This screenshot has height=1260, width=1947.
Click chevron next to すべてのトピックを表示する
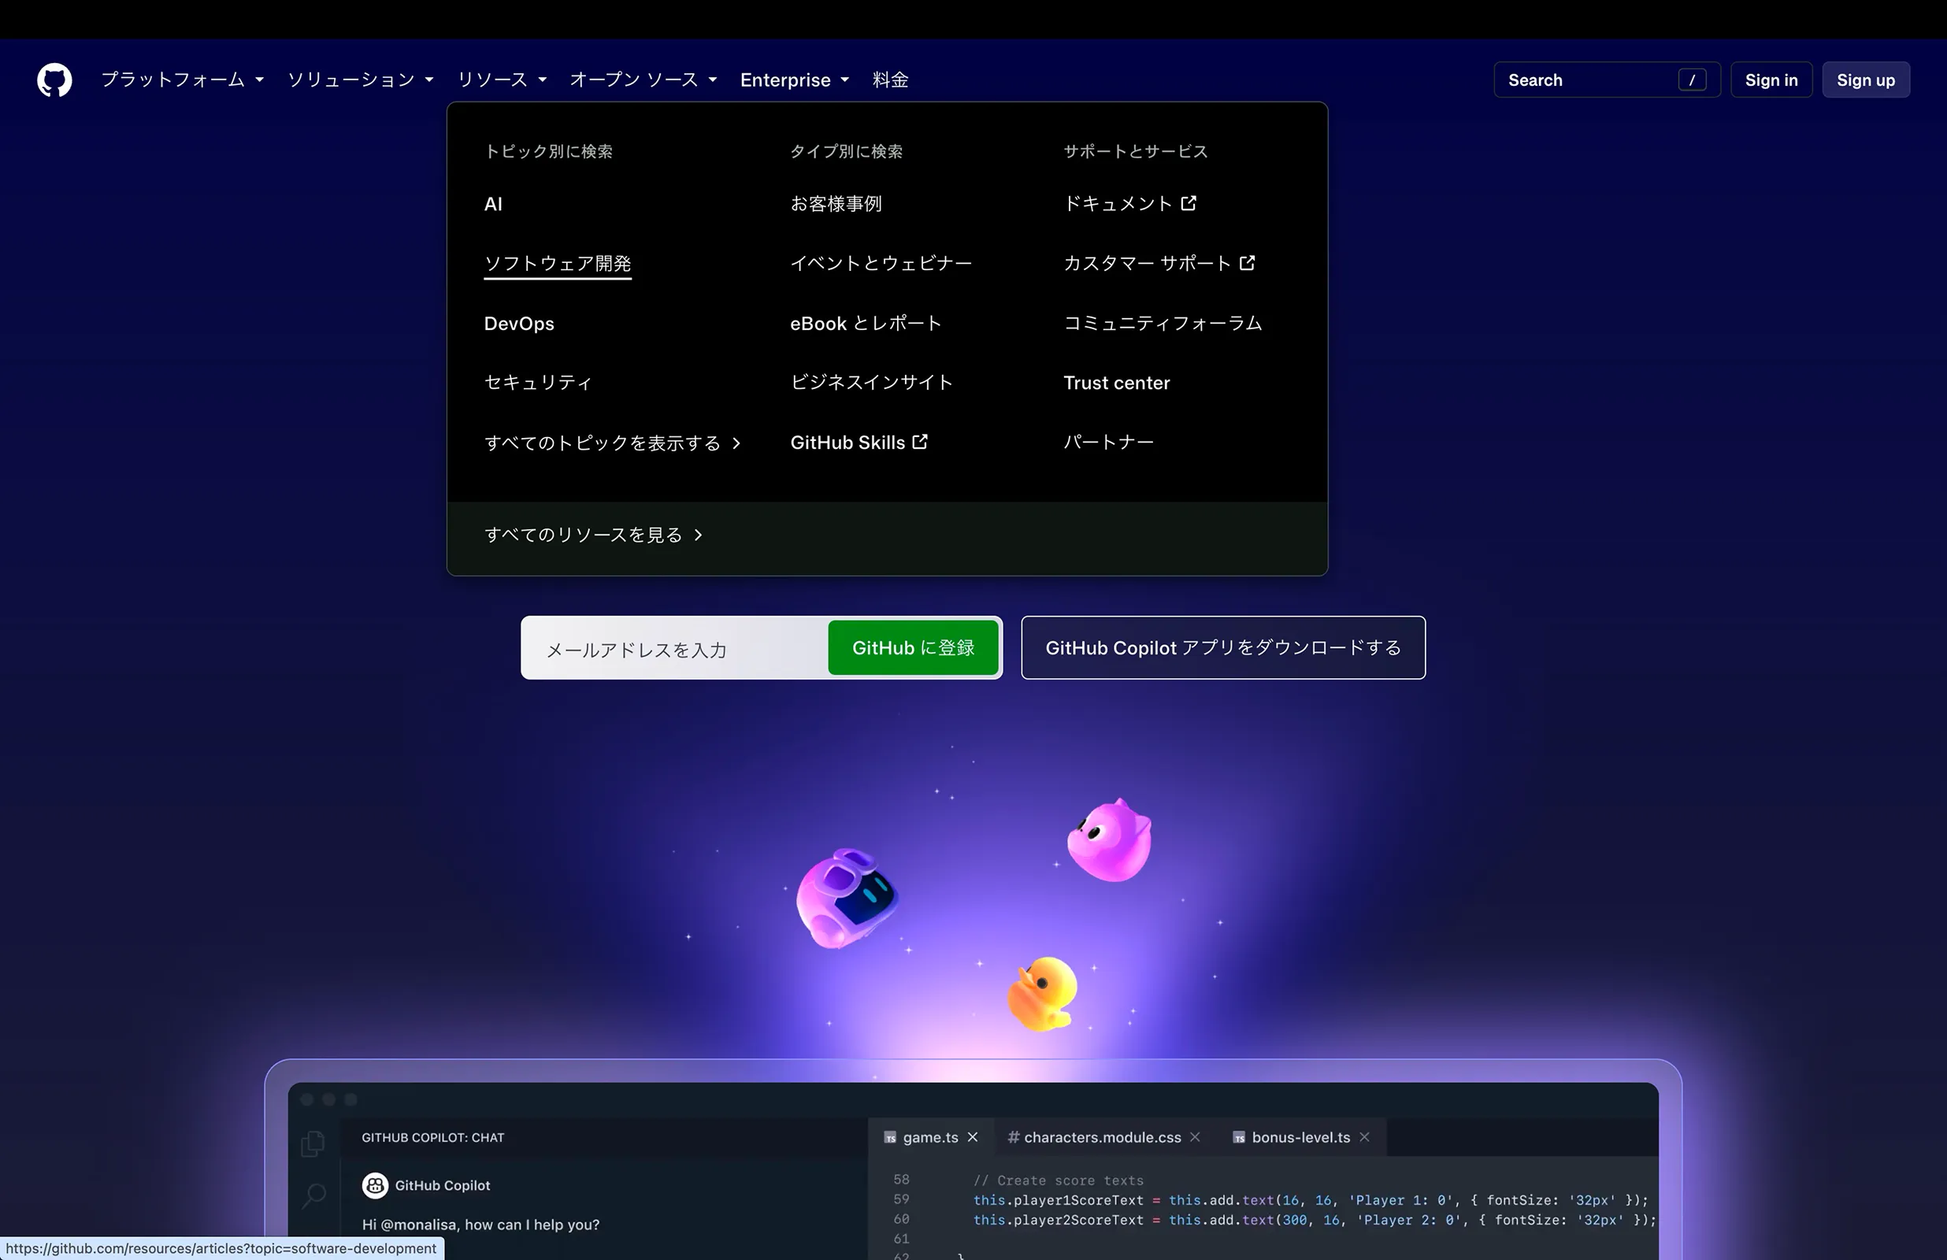click(736, 443)
